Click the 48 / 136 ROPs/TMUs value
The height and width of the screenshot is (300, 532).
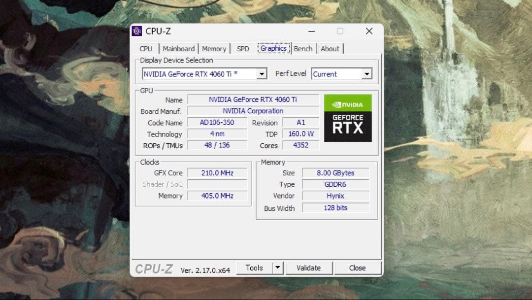click(217, 145)
